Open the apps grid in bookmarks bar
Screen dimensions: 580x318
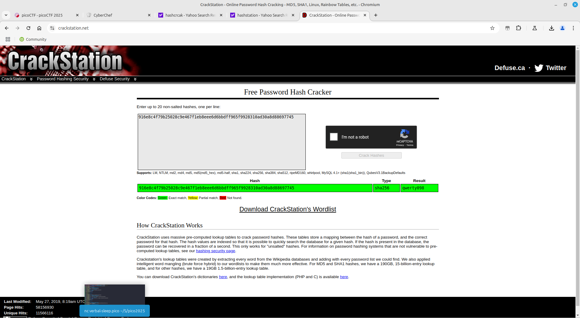[x=8, y=39]
